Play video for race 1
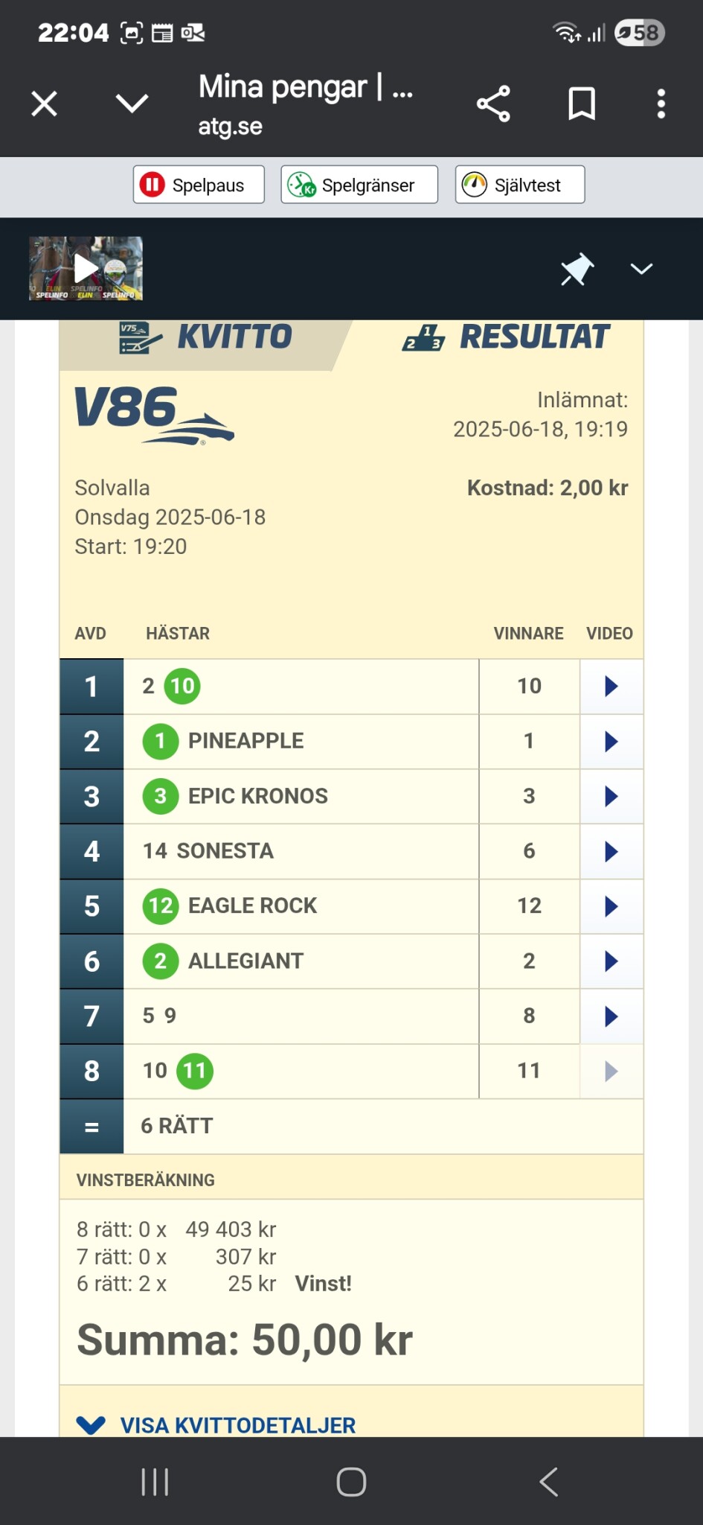This screenshot has height=1525, width=703. coord(611,686)
